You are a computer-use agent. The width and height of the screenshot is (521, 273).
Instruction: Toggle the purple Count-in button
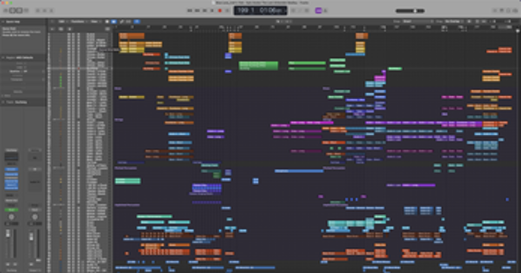click(x=318, y=10)
